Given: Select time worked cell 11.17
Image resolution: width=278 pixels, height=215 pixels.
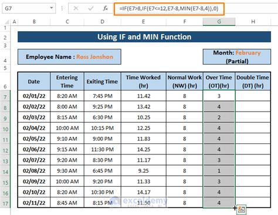Looking at the screenshot, I should tap(144, 160).
